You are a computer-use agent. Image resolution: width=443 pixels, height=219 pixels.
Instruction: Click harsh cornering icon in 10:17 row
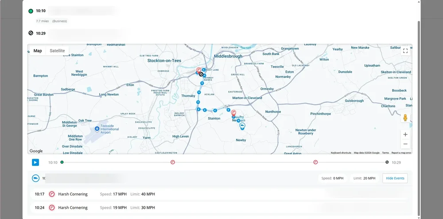[52, 194]
